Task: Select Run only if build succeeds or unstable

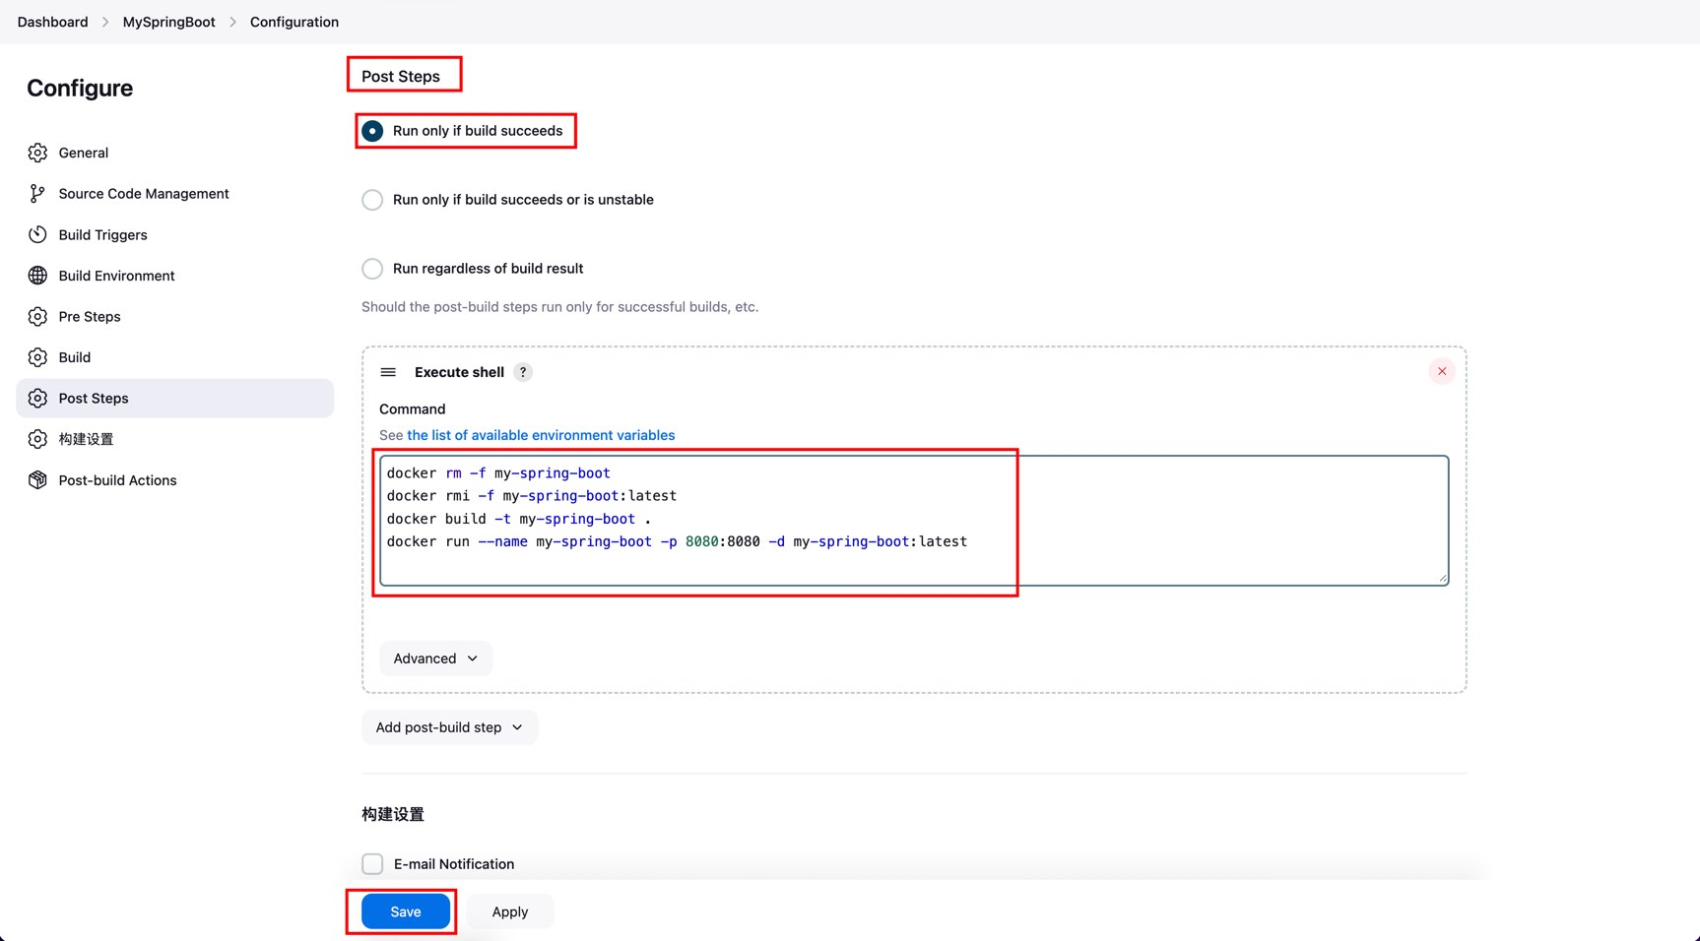Action: click(x=372, y=200)
